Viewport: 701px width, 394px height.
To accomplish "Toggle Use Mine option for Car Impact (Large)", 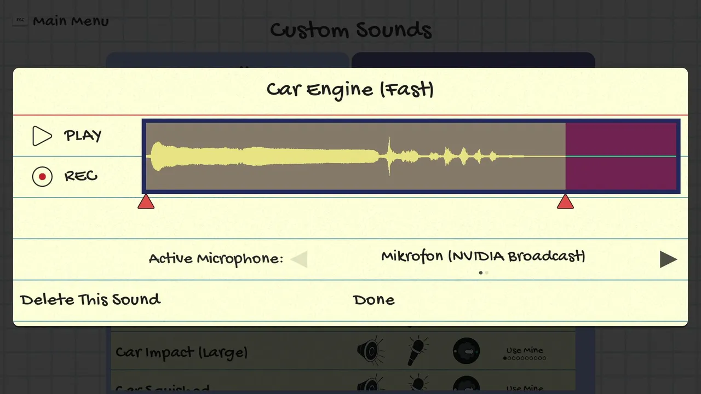I will 525,354.
